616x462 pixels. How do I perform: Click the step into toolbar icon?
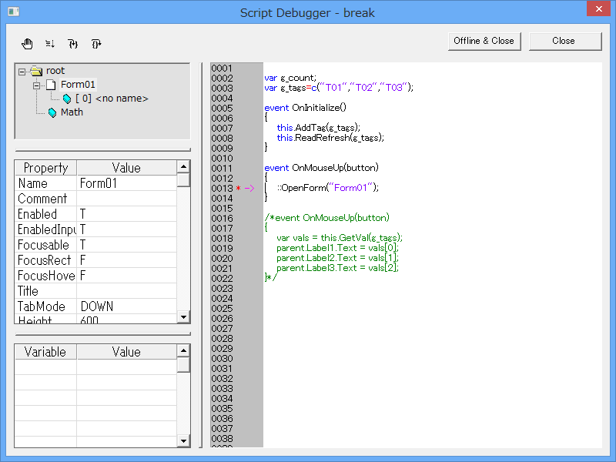[72, 44]
